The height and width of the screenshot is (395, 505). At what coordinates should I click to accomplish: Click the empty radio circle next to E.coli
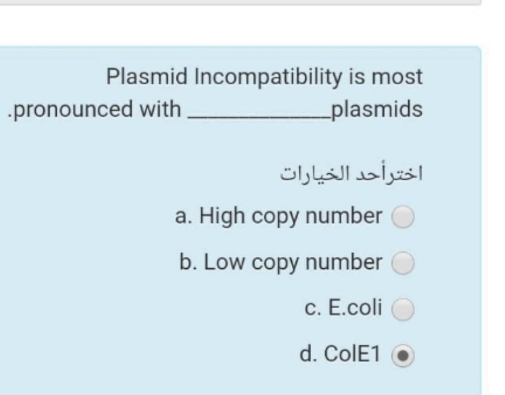(x=403, y=308)
